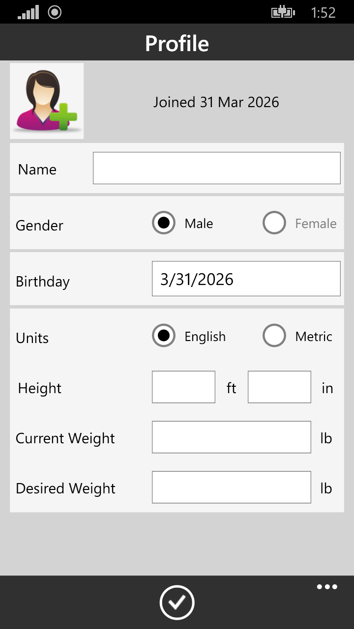The height and width of the screenshot is (629, 354).
Task: Focus the Desired Weight input field
Action: (x=232, y=487)
